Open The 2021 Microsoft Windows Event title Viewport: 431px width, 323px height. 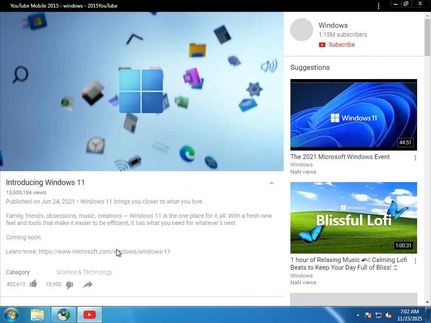(x=340, y=157)
